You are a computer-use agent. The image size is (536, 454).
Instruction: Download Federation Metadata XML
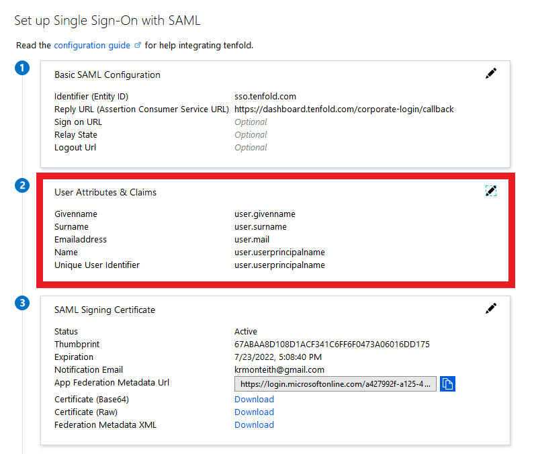[x=254, y=424]
